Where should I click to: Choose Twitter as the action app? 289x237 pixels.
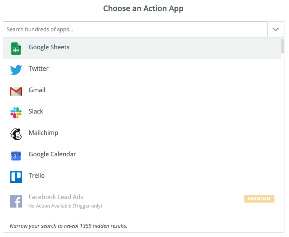(39, 69)
